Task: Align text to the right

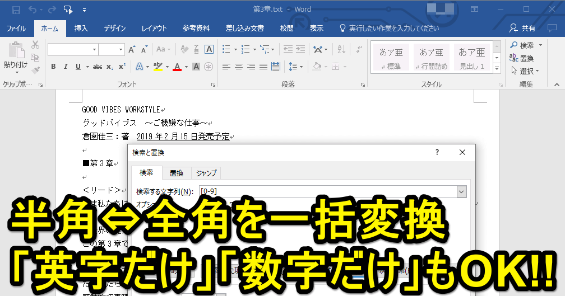Action: [x=251, y=67]
